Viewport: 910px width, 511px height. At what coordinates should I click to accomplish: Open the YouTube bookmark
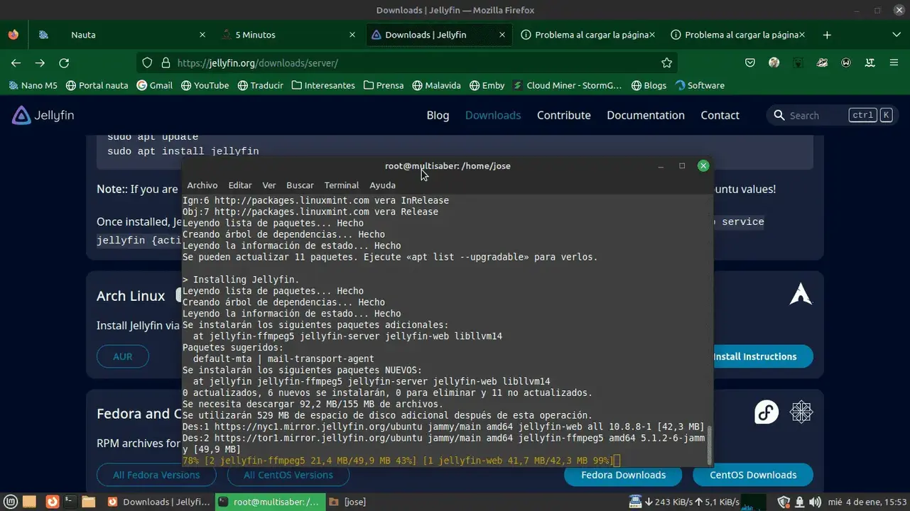[205, 85]
